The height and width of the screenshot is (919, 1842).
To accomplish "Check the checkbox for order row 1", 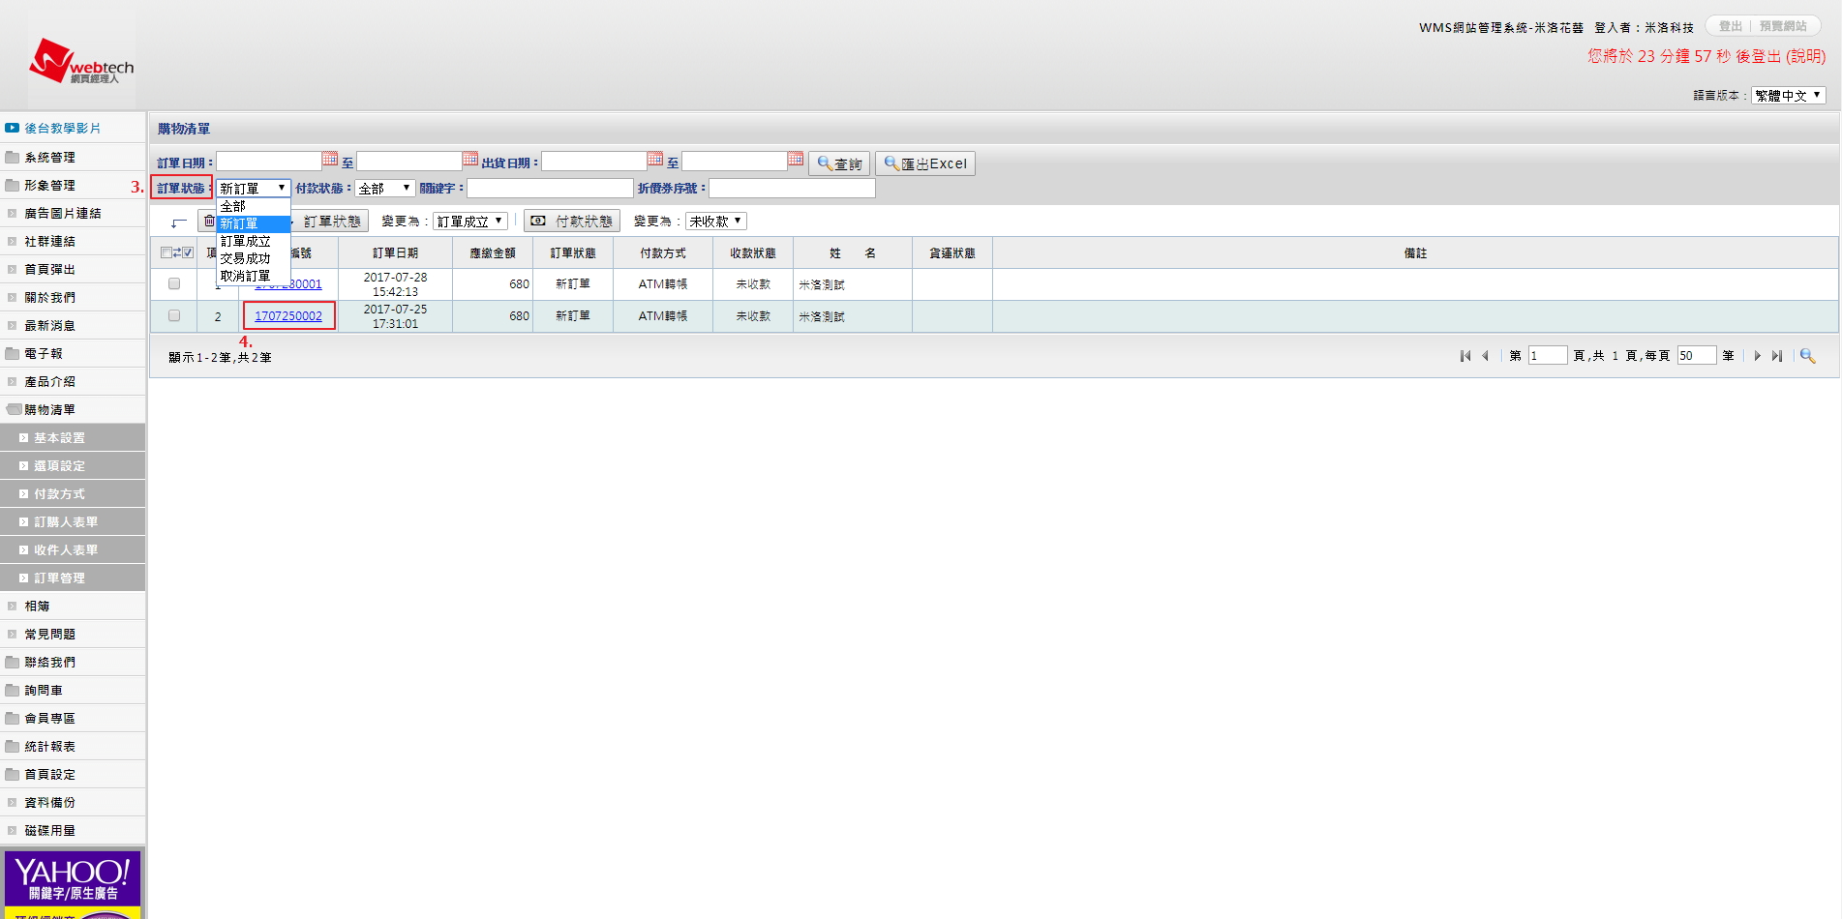I will coord(174,284).
